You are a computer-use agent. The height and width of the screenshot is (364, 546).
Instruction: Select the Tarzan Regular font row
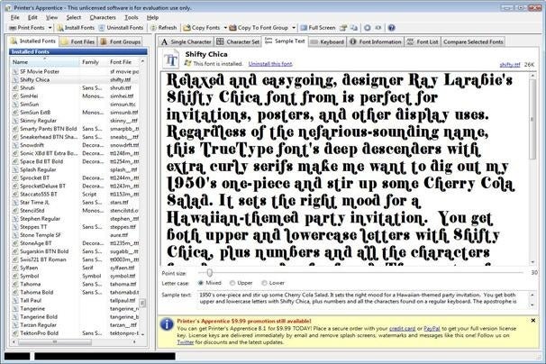pos(75,325)
